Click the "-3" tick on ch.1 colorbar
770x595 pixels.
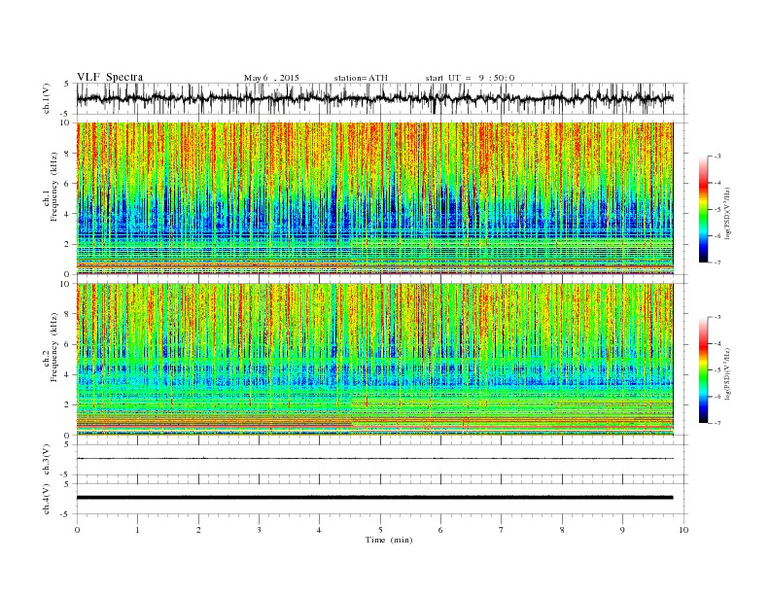pos(717,157)
